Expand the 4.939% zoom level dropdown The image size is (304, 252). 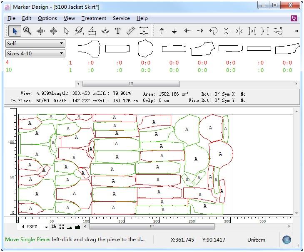click(x=45, y=227)
